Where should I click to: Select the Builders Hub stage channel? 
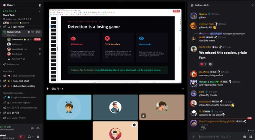click(x=22, y=33)
